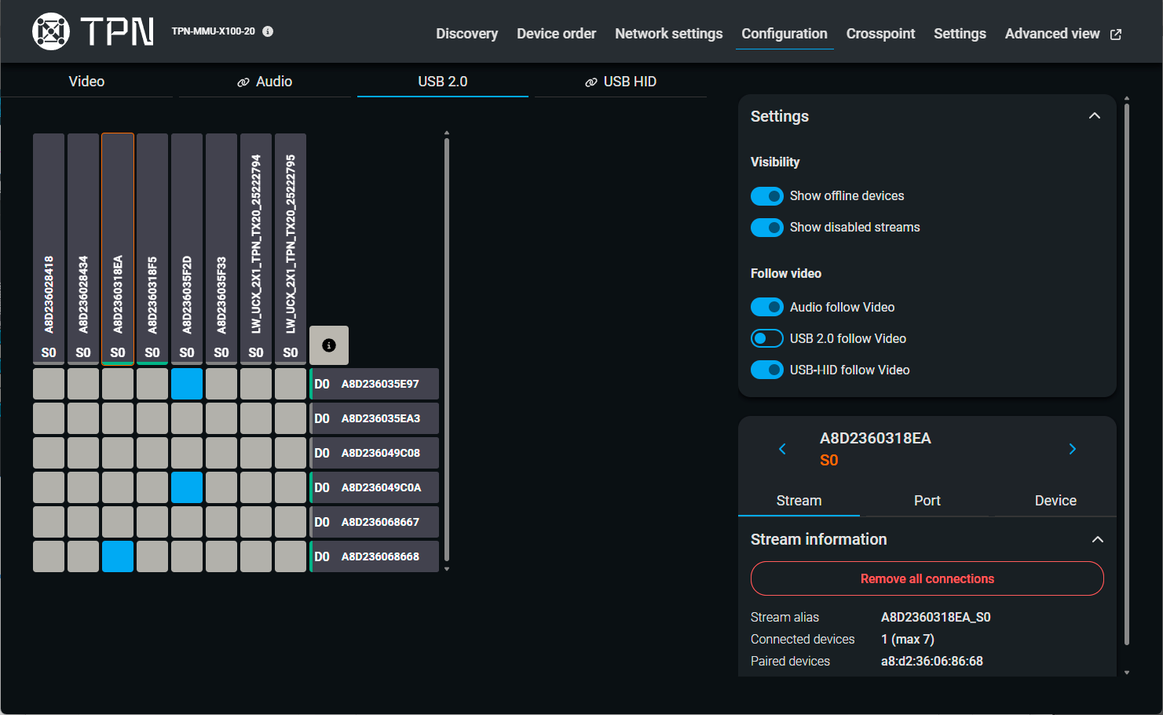Viewport: 1163px width, 715px height.
Task: Click Remove all connections button
Action: pyautogui.click(x=927, y=578)
